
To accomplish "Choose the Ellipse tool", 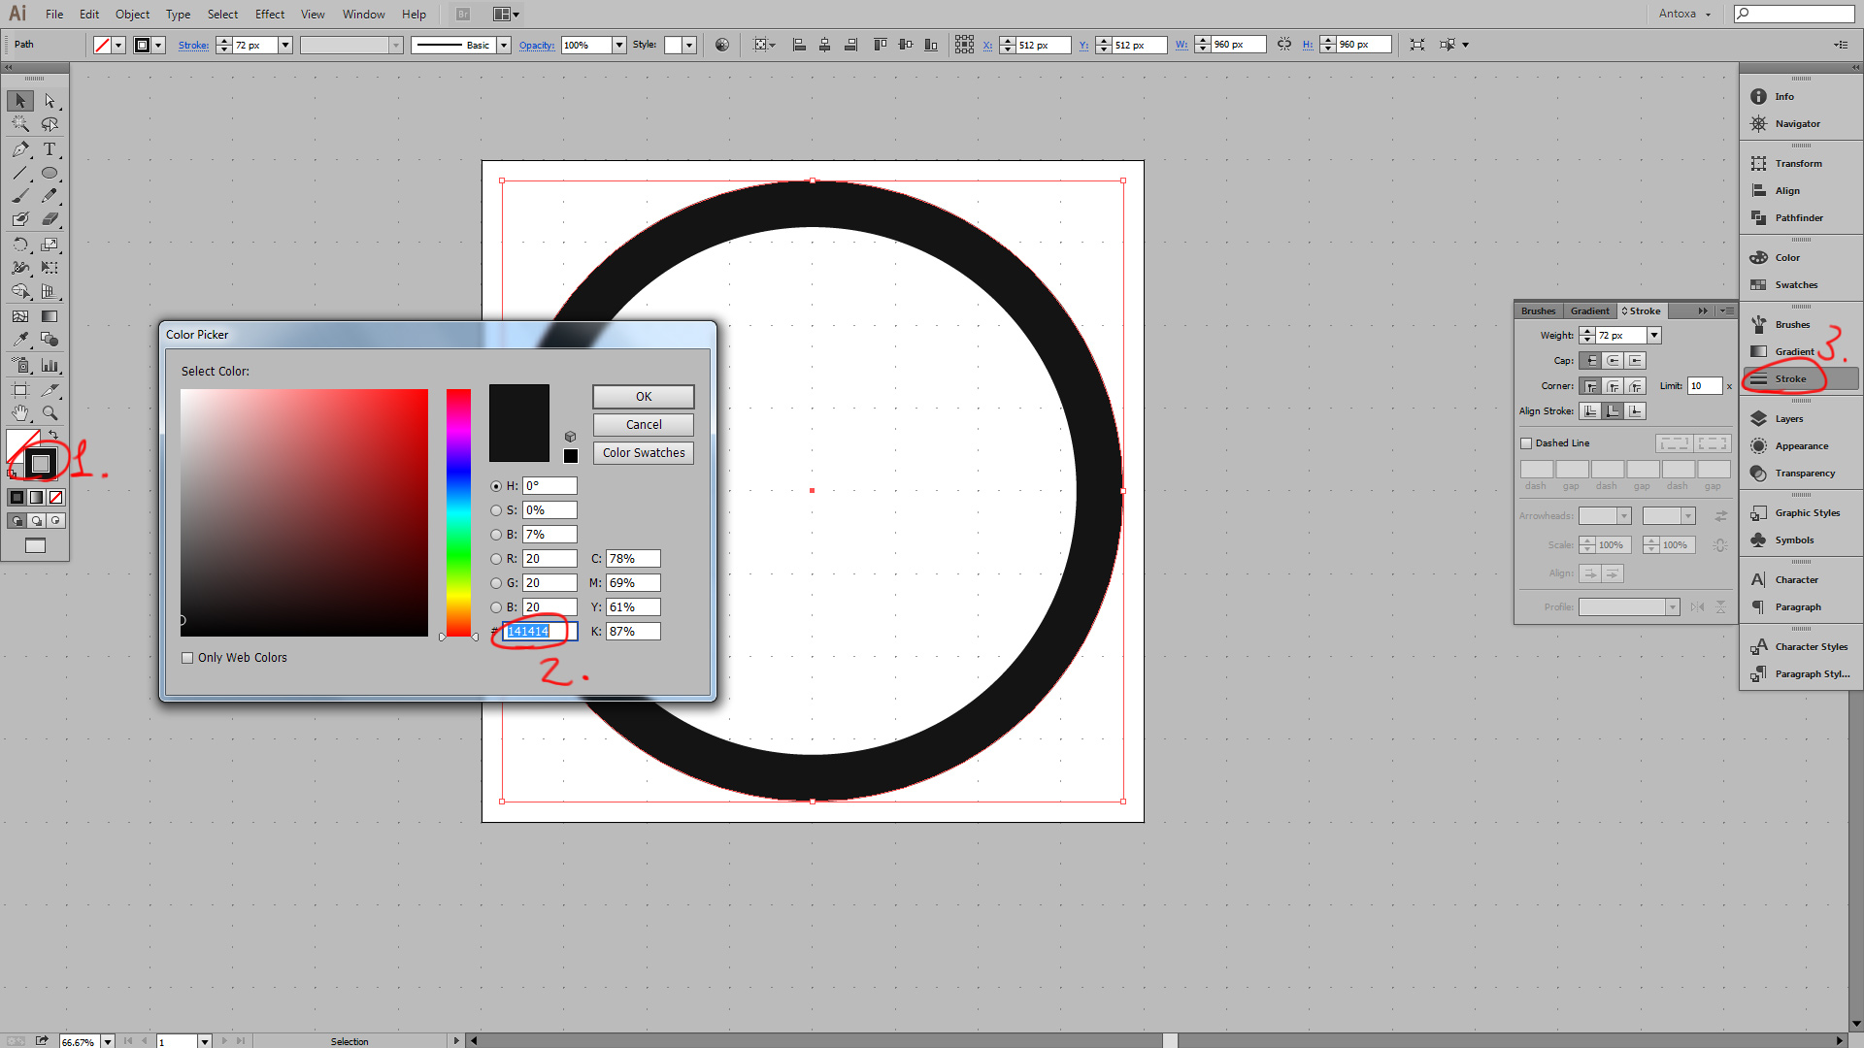I will pyautogui.click(x=50, y=174).
